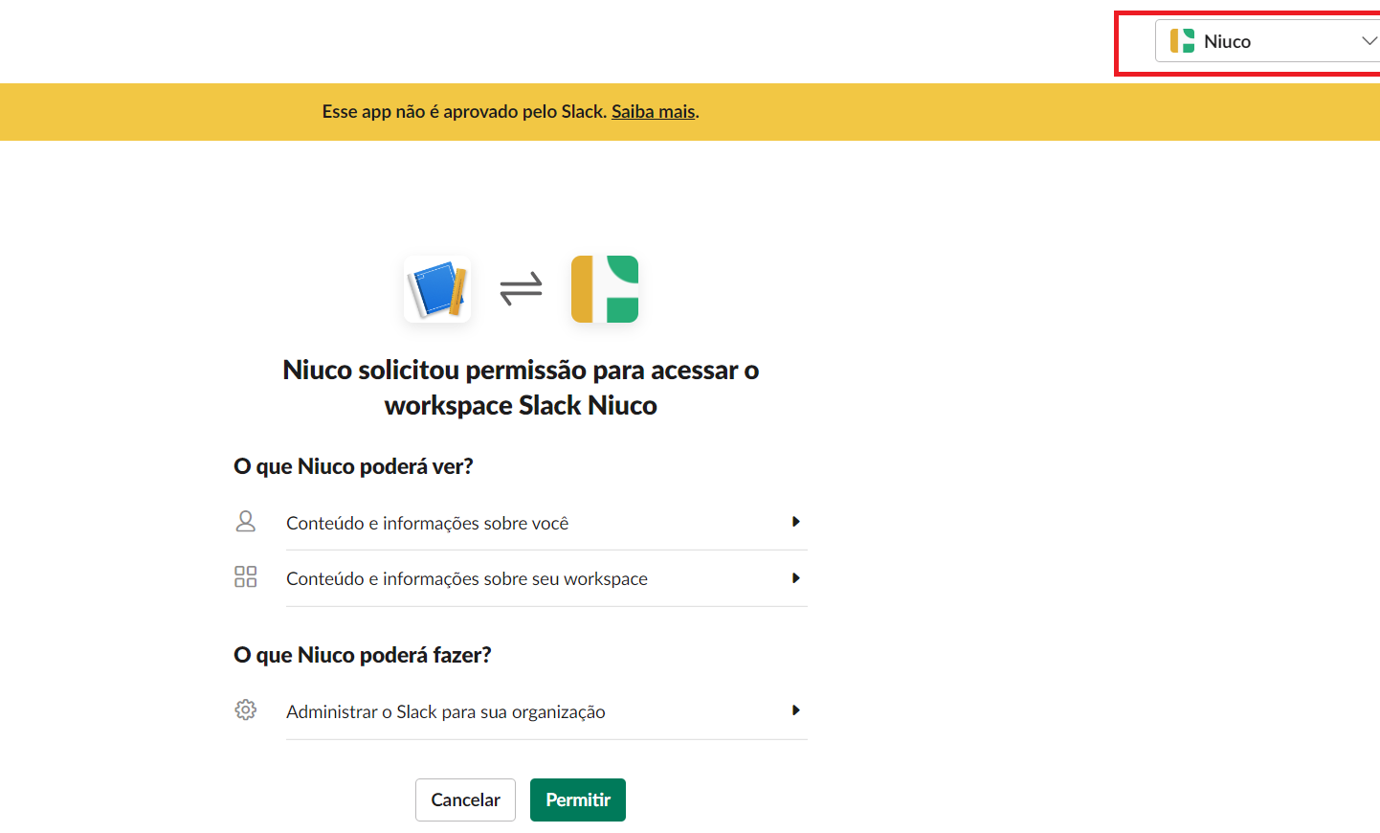This screenshot has width=1380, height=833.
Task: Click the gear icon beside Administrar o Slack
Action: click(x=246, y=709)
